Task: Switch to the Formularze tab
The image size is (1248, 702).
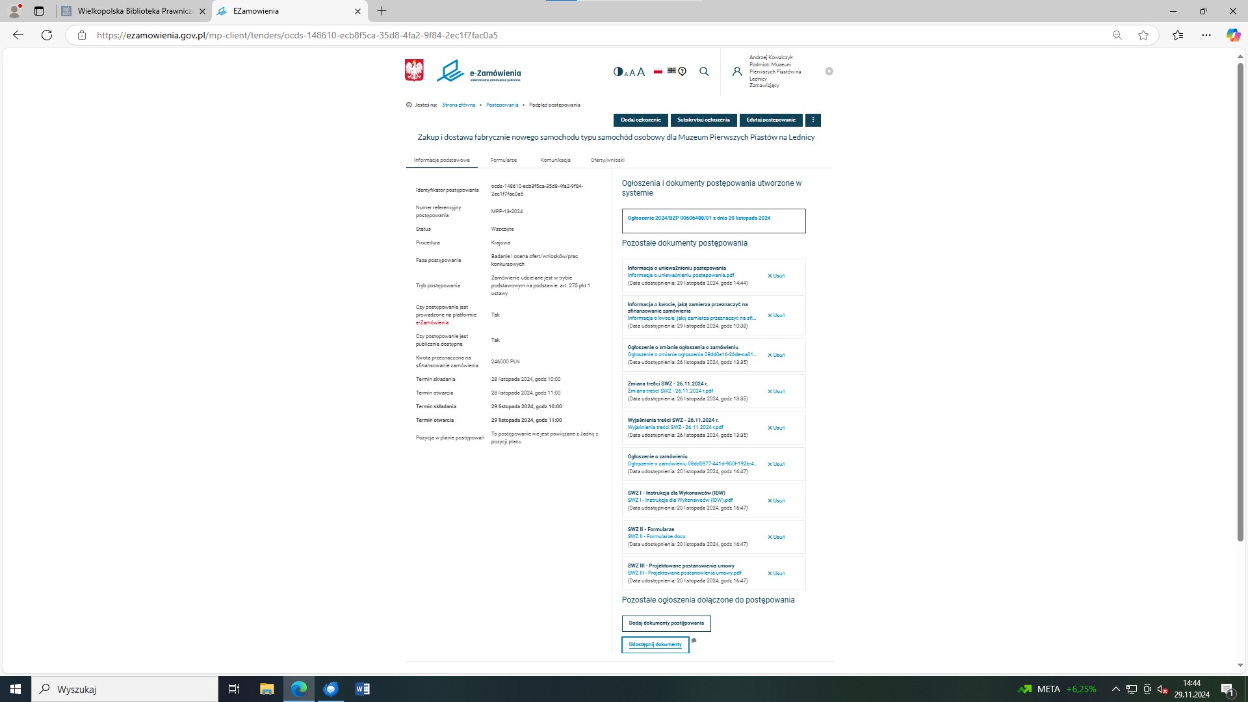Action: [x=504, y=160]
